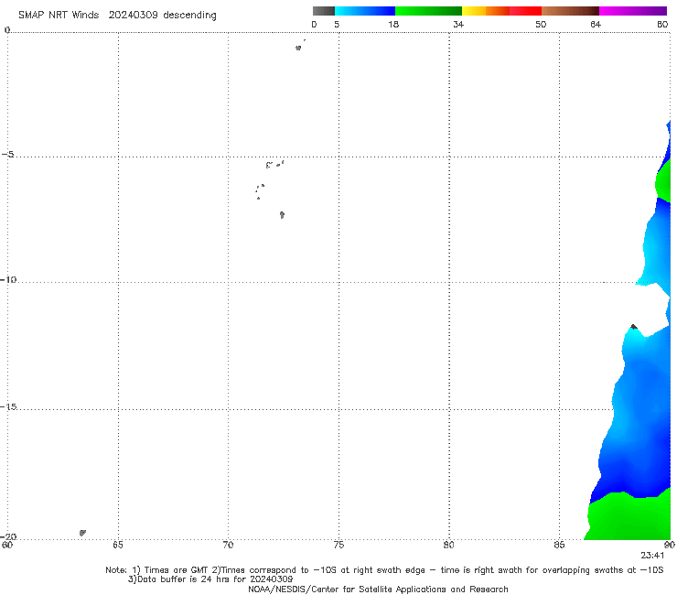Click the note "3)Data buffer is 24 hrs for 20240309"
677x595 pixels.
coord(210,579)
